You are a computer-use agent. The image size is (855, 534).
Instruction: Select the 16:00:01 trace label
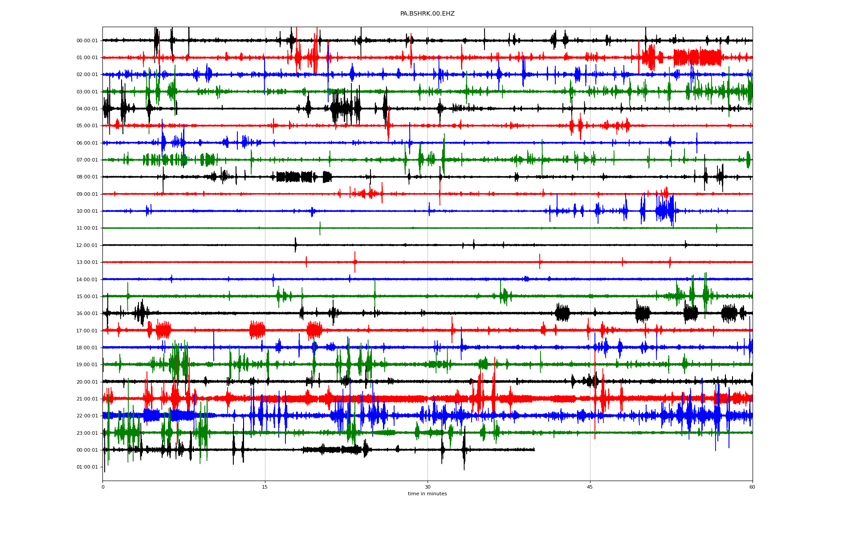87,314
